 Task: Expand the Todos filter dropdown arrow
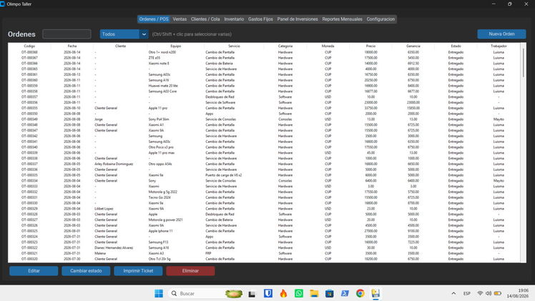(144, 34)
